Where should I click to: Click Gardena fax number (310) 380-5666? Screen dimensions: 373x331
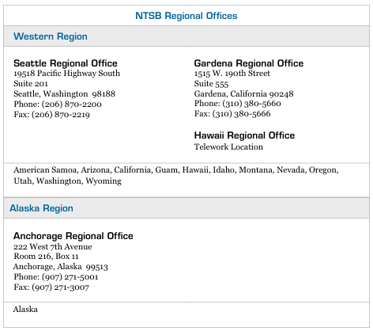click(x=241, y=114)
